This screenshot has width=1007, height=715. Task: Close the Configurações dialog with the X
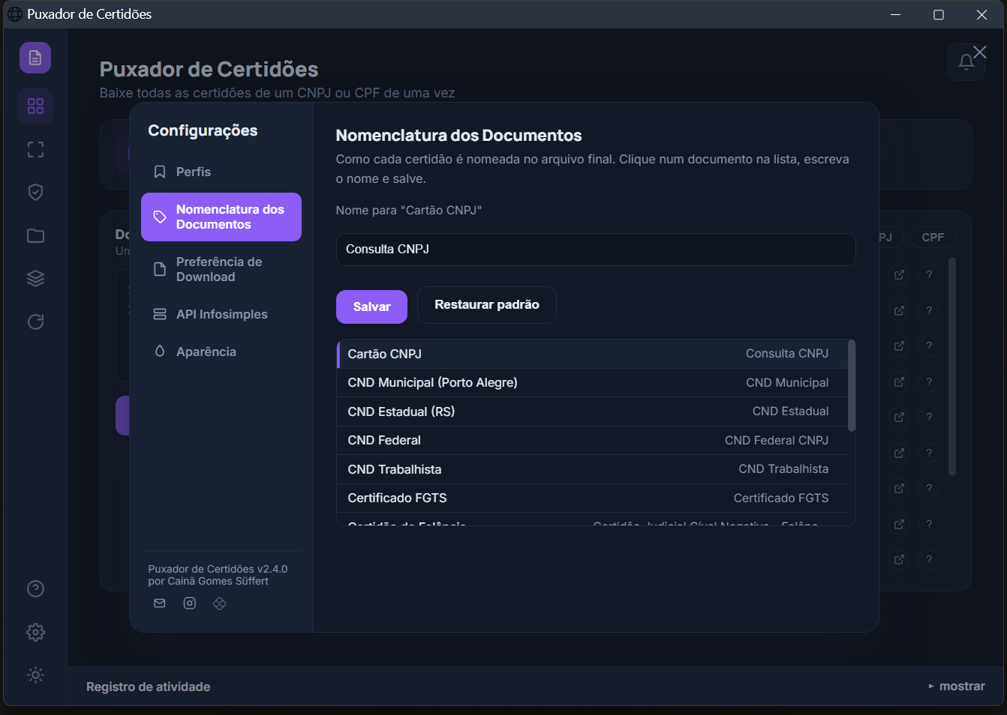(x=979, y=52)
